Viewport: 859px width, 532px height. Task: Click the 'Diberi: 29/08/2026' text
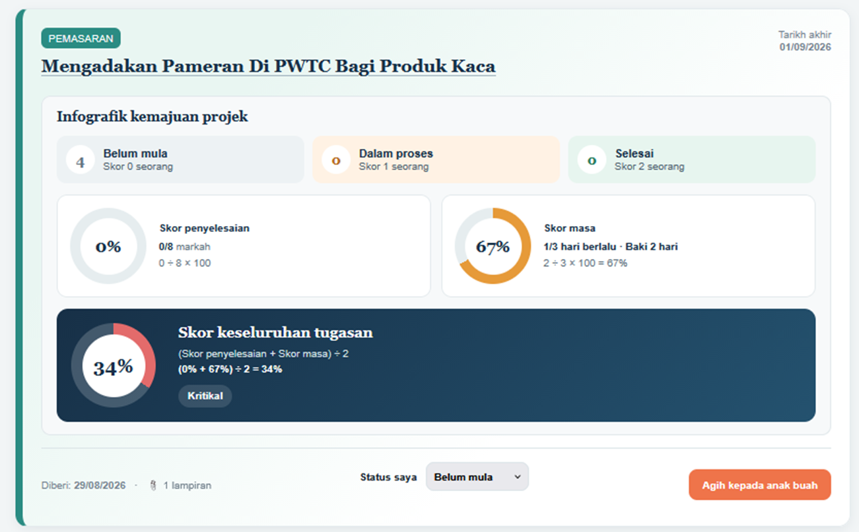(x=83, y=486)
